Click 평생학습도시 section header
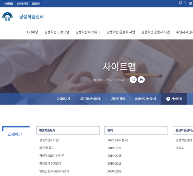The width and height of the screenshot is (193, 176). tap(68, 130)
